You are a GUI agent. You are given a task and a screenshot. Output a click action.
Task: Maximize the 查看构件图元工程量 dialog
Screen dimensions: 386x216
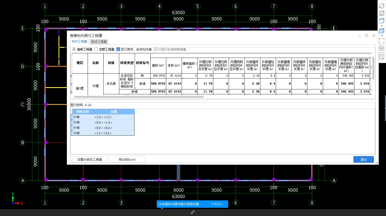coord(367,35)
